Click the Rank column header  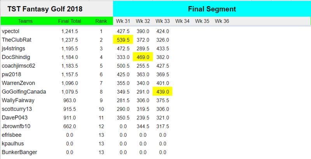pyautogui.click(x=101, y=21)
